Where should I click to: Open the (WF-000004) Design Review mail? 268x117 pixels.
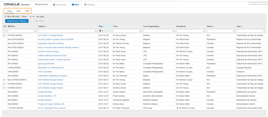51,88
